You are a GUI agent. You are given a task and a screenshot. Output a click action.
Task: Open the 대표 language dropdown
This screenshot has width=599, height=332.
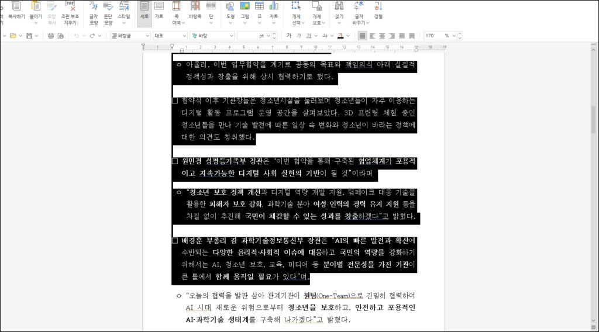[170, 36]
